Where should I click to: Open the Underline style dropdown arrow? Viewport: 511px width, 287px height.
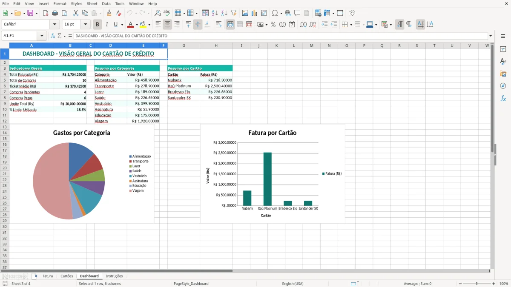122,25
